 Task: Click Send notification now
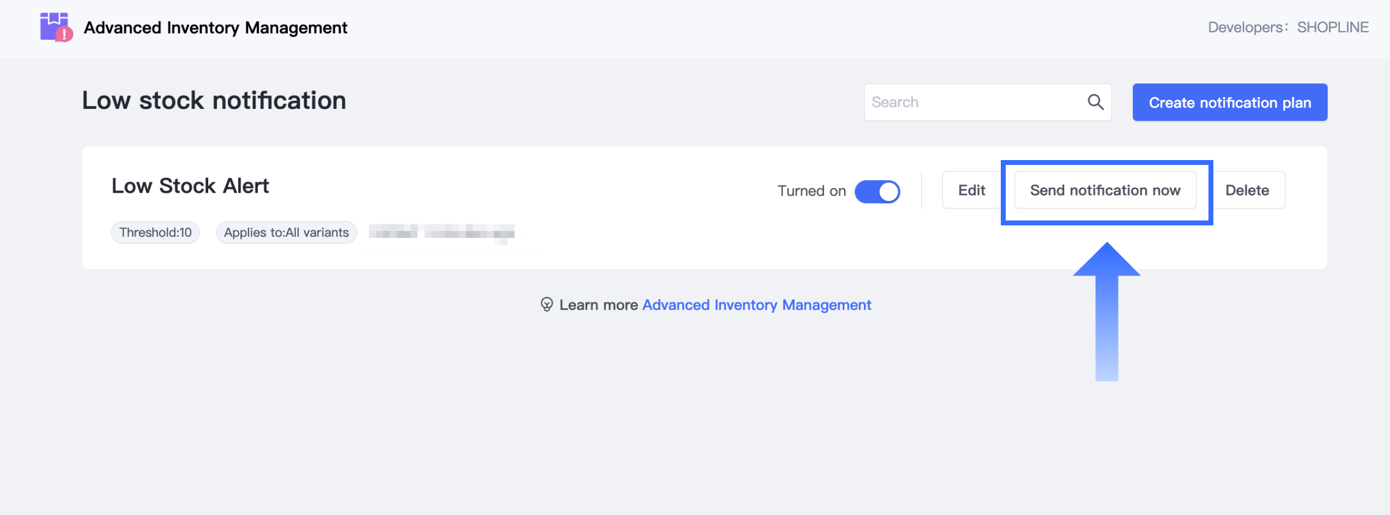pyautogui.click(x=1105, y=190)
